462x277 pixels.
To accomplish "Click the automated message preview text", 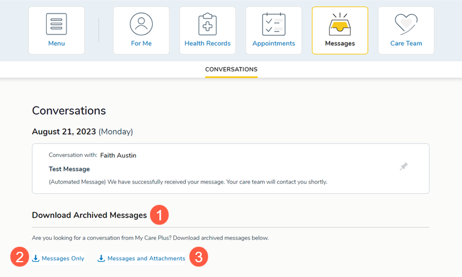I will pyautogui.click(x=188, y=182).
